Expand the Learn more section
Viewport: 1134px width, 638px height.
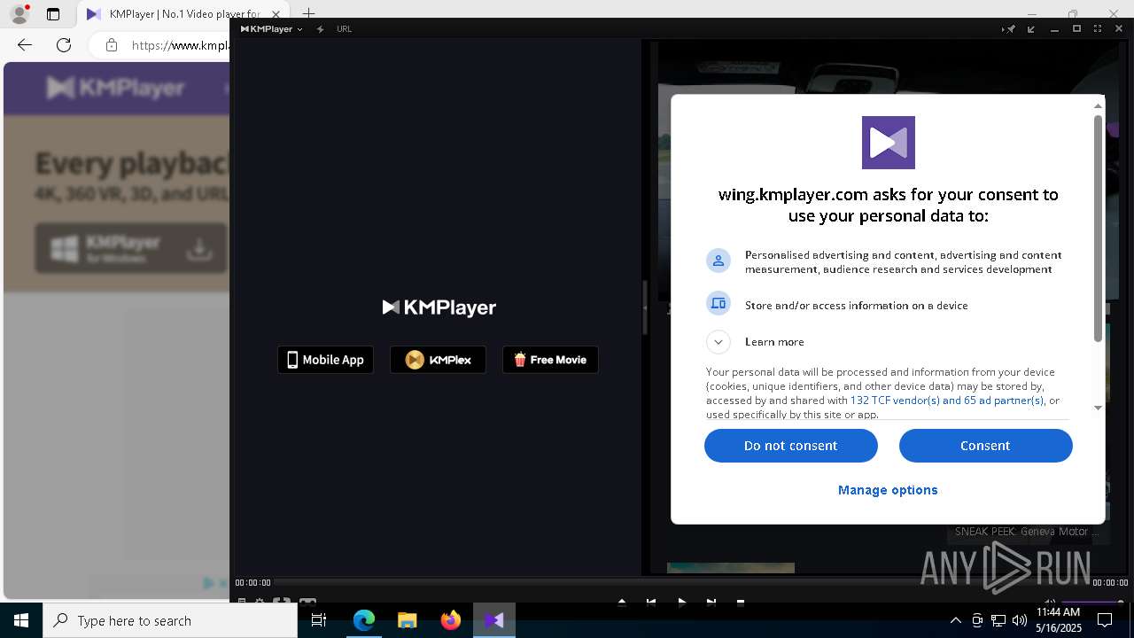[718, 342]
